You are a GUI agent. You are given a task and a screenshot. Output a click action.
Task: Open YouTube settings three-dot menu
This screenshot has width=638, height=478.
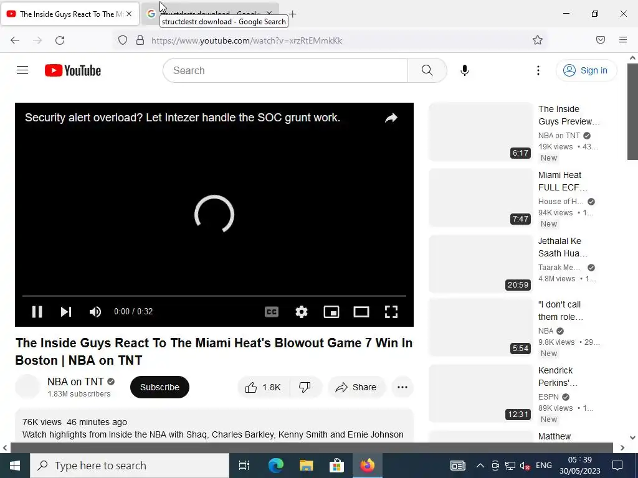(x=538, y=70)
